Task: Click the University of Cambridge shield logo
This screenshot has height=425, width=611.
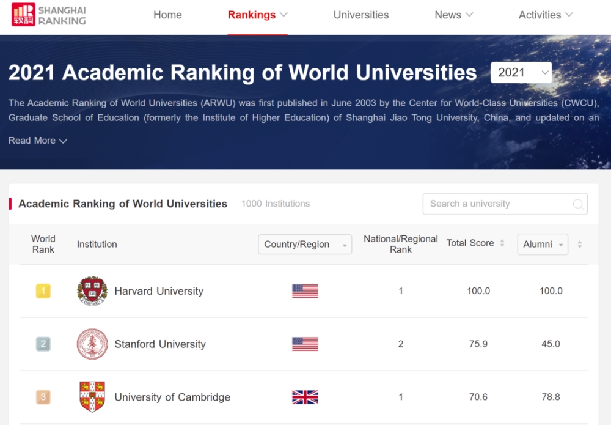Action: pos(92,397)
